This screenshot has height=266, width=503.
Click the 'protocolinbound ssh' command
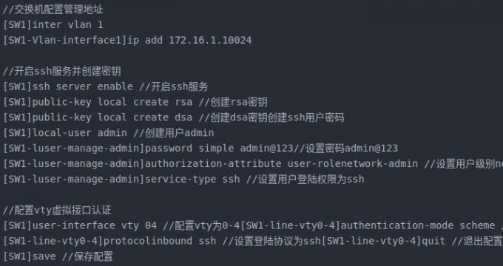[160, 241]
